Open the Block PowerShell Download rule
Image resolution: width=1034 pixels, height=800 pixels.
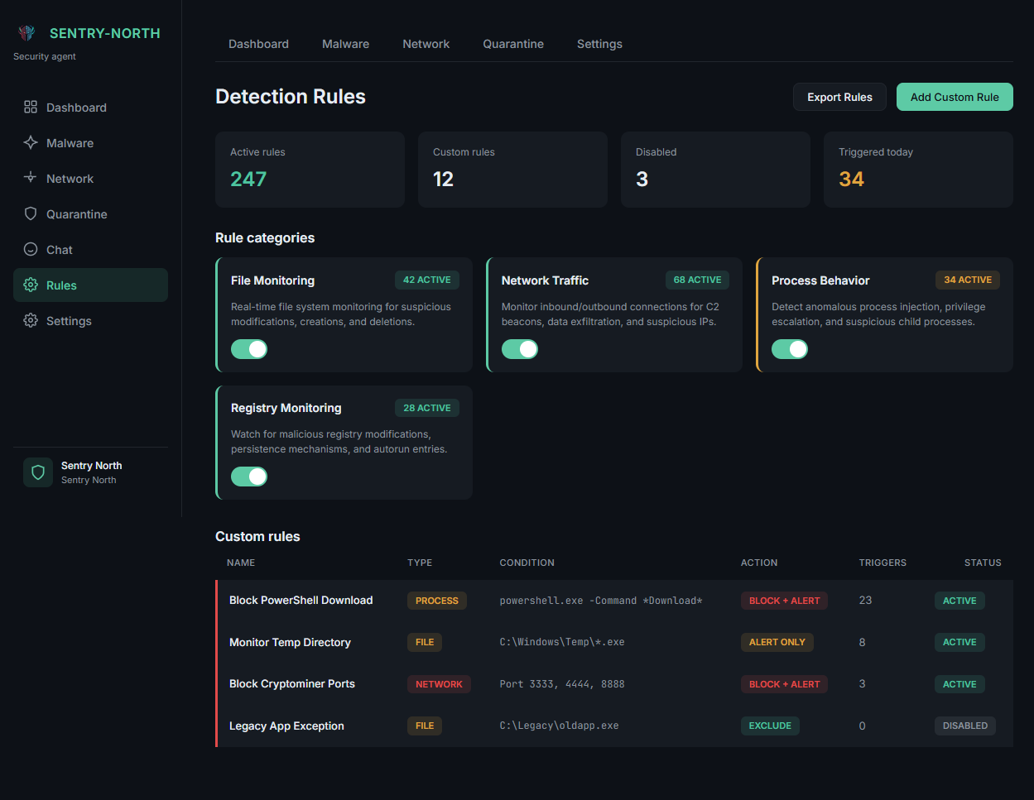[301, 601]
